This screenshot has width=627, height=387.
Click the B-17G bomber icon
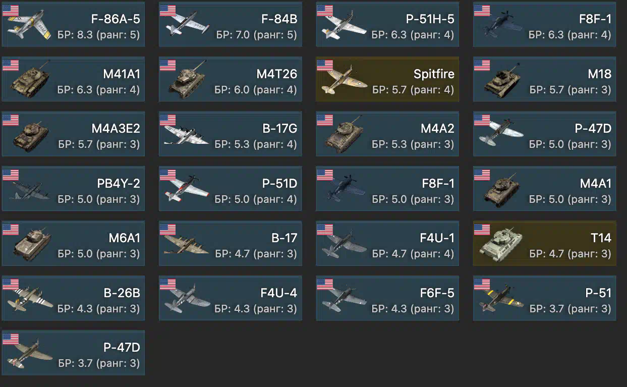click(187, 134)
